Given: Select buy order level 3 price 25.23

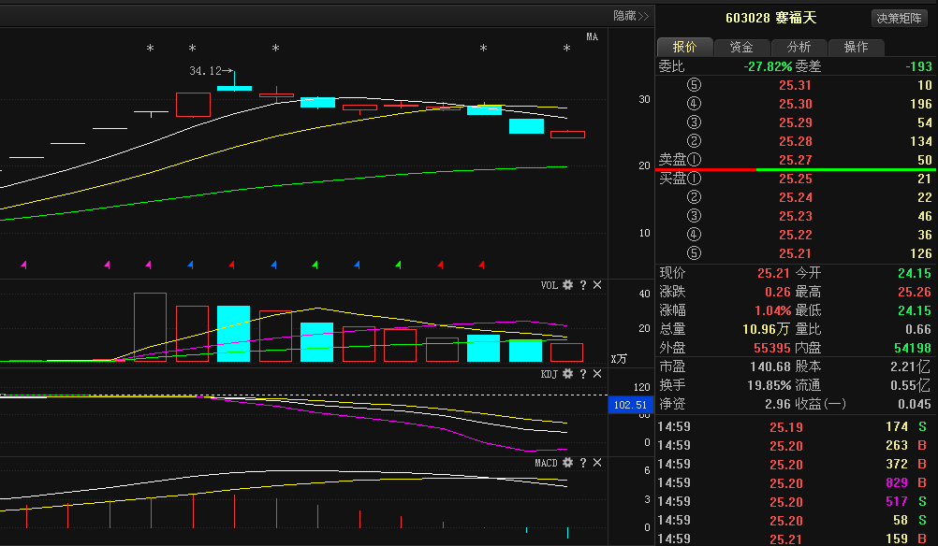Looking at the screenshot, I should (795, 216).
